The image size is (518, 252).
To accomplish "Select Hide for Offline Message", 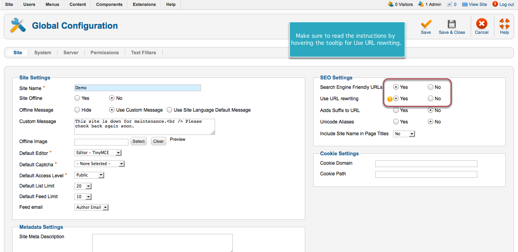I will (x=77, y=110).
